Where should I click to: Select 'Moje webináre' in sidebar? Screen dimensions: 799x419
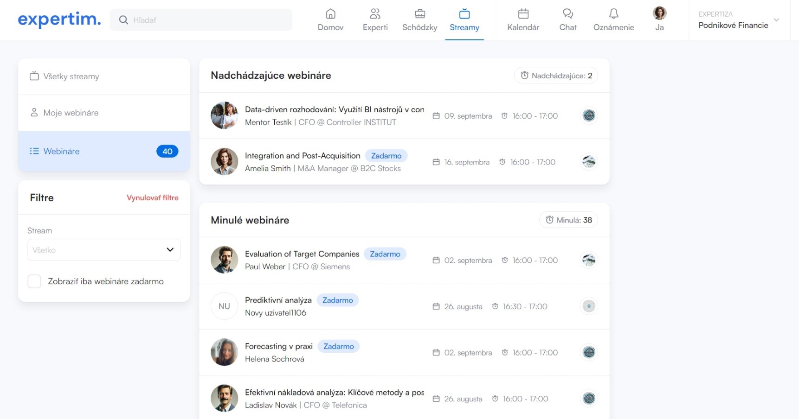[x=71, y=113]
